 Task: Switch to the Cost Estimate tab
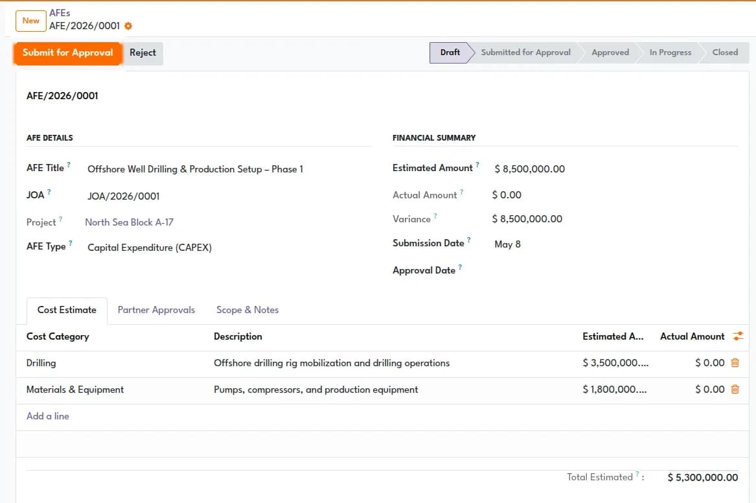coord(67,310)
